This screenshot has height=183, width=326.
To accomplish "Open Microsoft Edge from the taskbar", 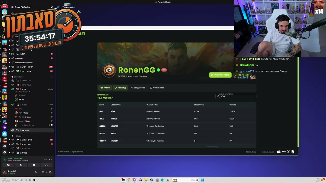I will [162, 180].
